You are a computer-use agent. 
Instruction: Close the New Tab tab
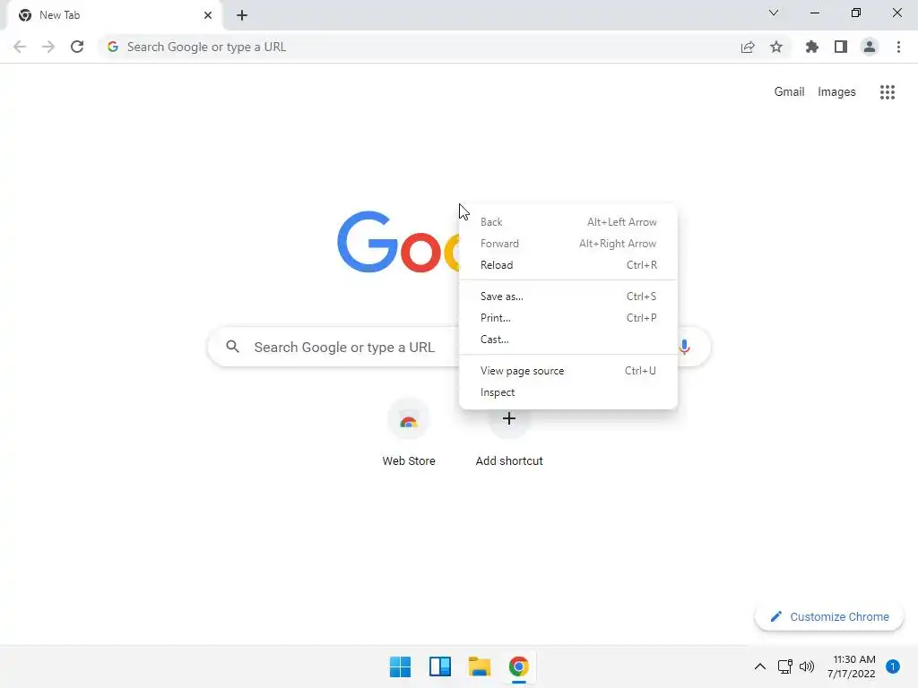pos(208,15)
